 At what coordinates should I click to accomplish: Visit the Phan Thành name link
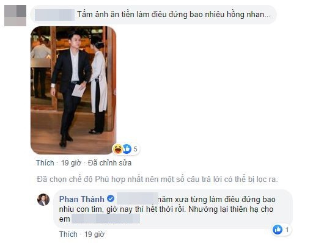pos(82,199)
